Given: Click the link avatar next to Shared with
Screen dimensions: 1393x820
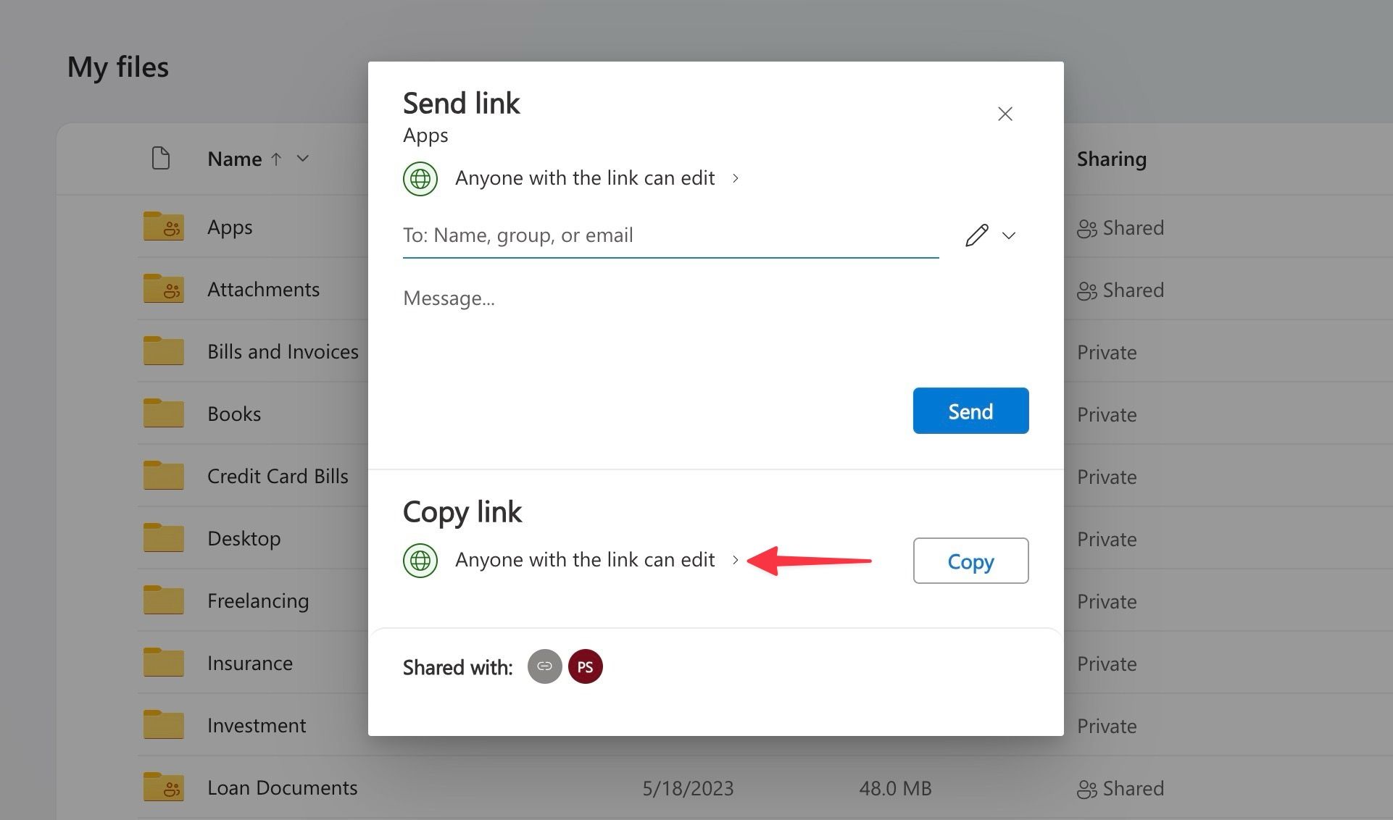Looking at the screenshot, I should pyautogui.click(x=544, y=666).
